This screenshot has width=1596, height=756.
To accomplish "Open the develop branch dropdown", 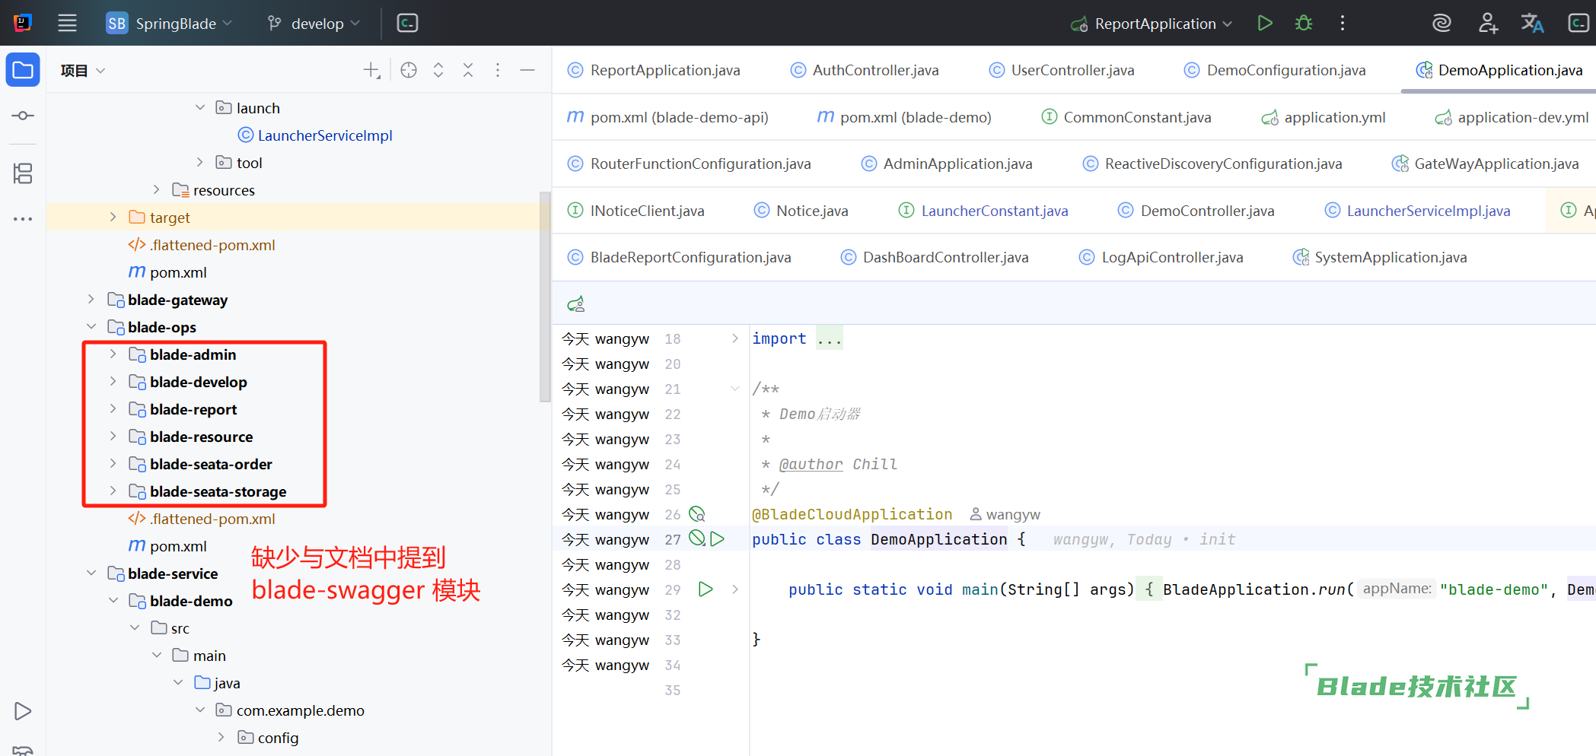I will tap(314, 24).
